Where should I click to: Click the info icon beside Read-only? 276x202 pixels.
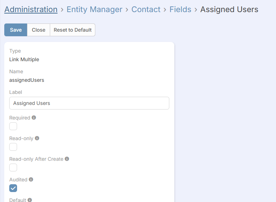(x=37, y=138)
